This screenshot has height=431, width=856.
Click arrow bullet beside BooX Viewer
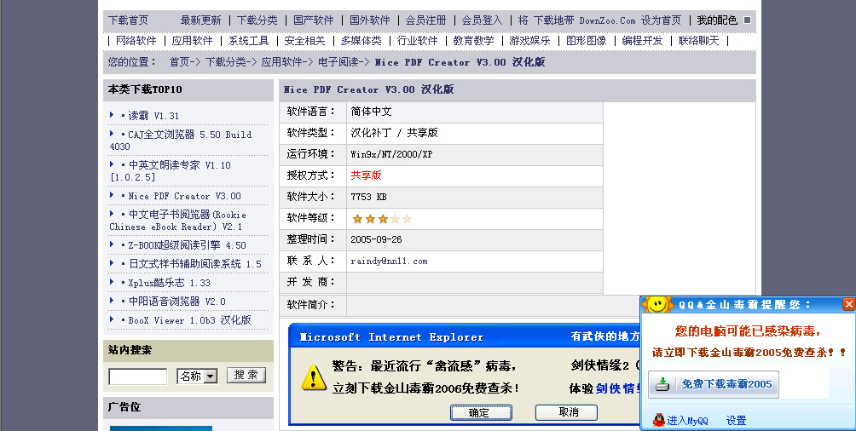[112, 319]
